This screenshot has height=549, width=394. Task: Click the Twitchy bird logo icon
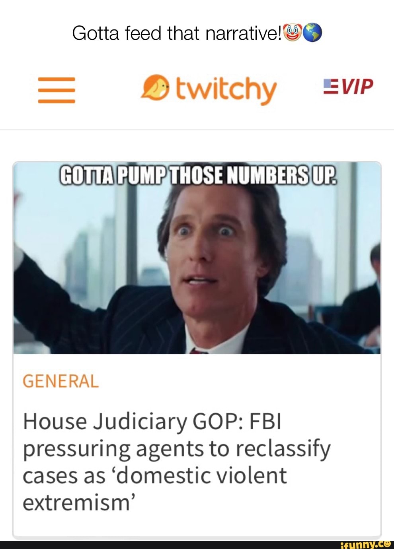(155, 87)
